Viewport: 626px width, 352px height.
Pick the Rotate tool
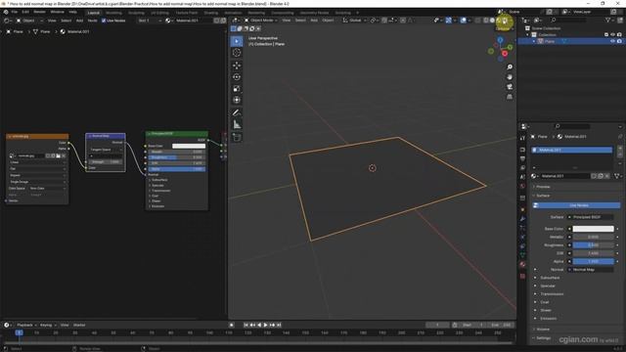[x=237, y=77]
